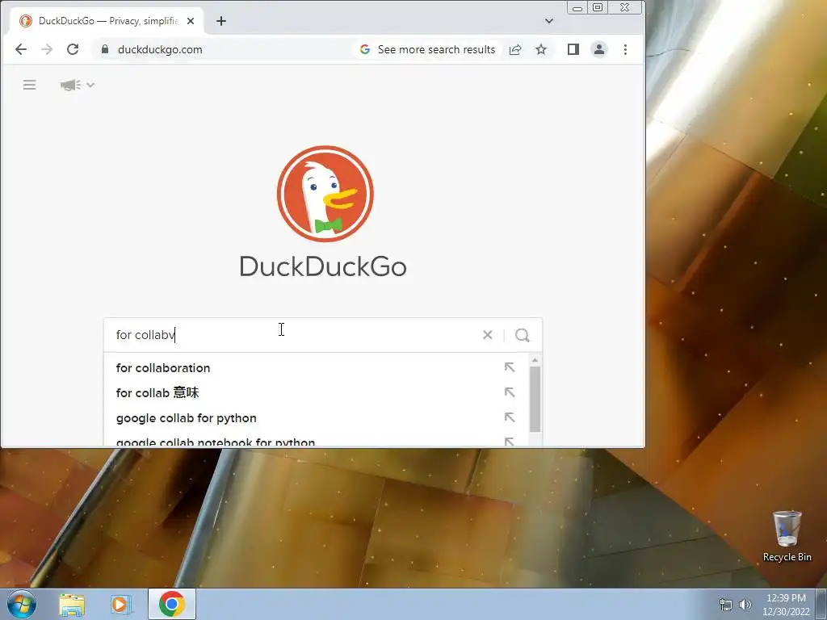Open the DuckDuckGo hamburger menu
The width and height of the screenshot is (827, 620).
coord(30,85)
